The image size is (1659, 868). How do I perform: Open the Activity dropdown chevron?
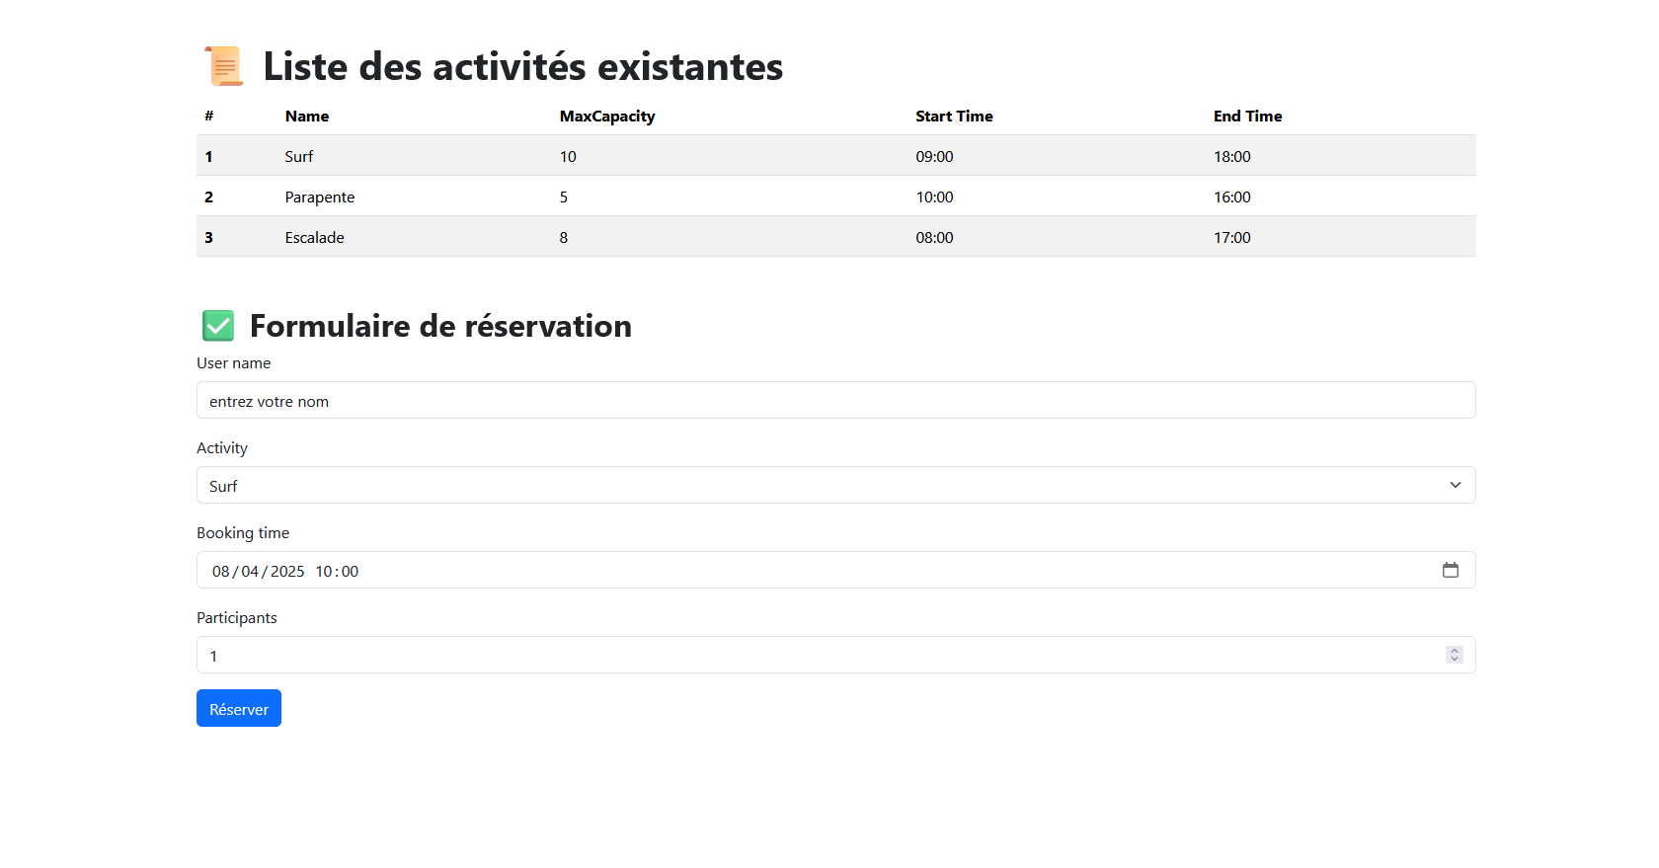1455,485
